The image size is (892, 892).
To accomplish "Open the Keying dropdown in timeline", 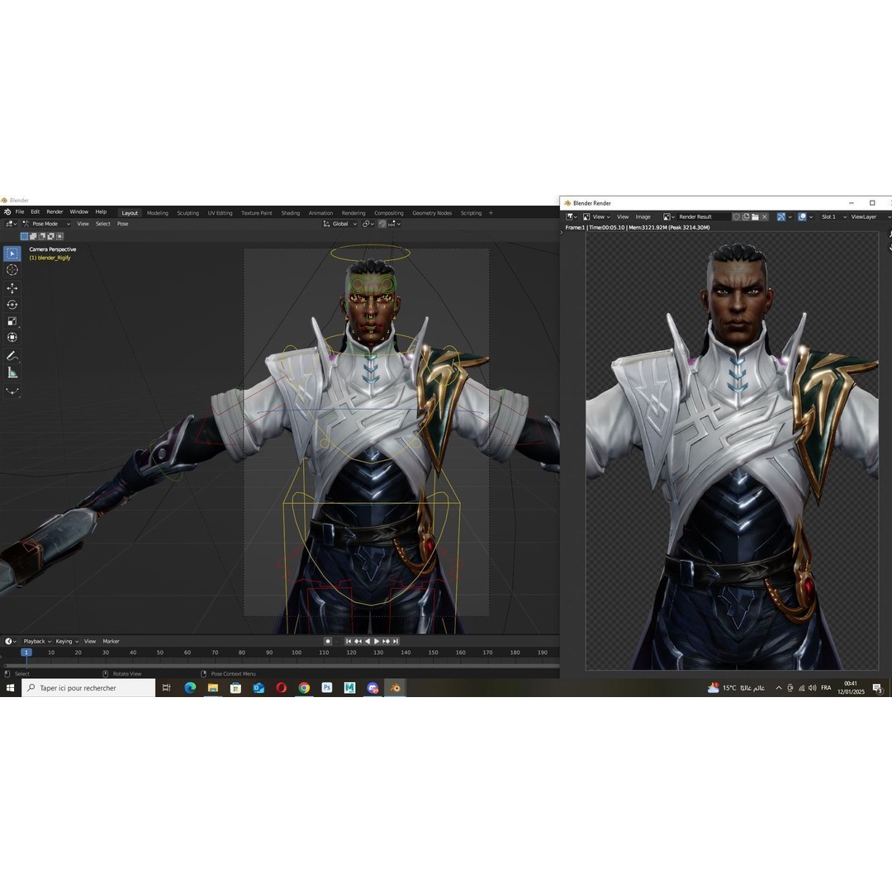I will [67, 641].
